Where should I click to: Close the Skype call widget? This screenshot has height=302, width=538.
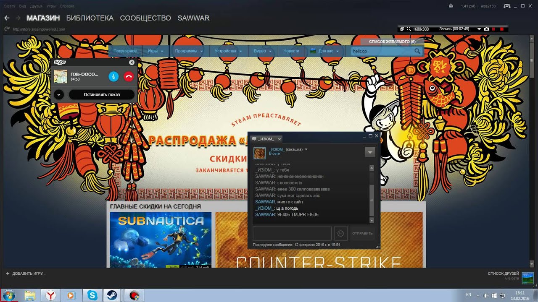(132, 62)
